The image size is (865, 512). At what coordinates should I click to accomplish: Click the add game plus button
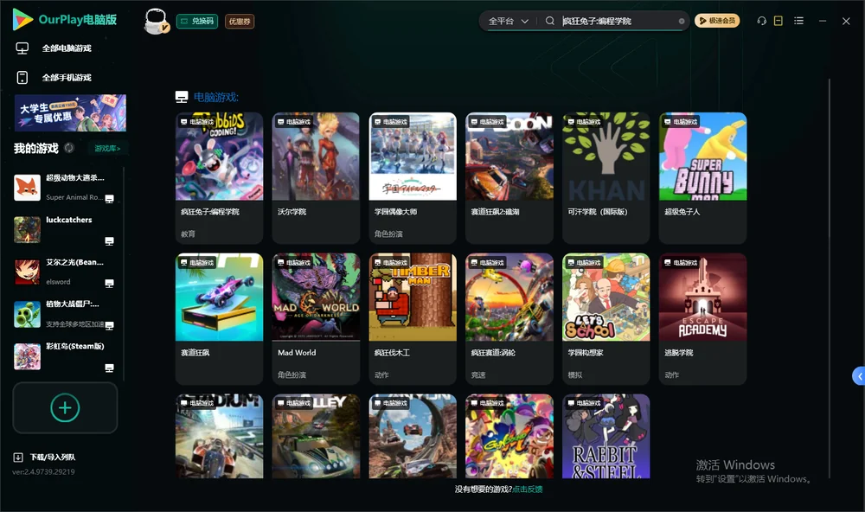point(65,407)
